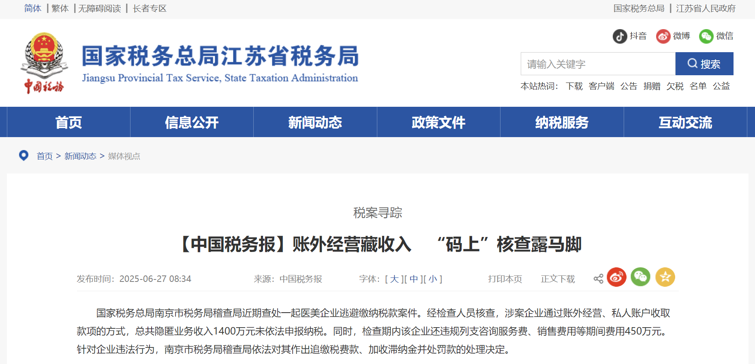Click the 抖音 text label

638,36
